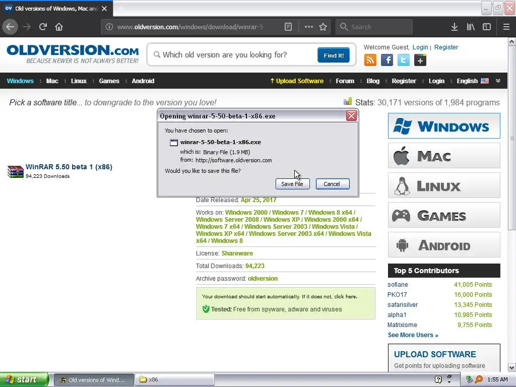Select the MAC sidebar platform banner
Screen dimensions: 516x387
(444, 156)
